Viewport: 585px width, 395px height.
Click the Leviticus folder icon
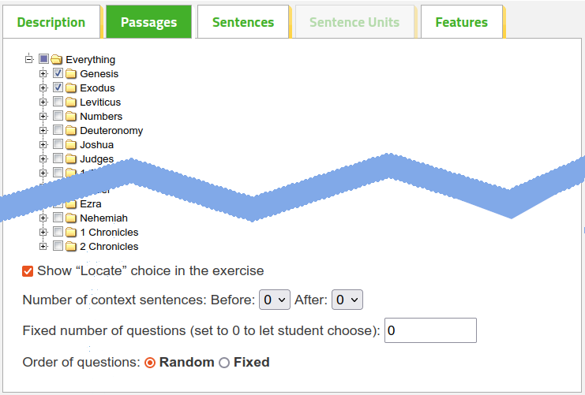pyautogui.click(x=71, y=102)
